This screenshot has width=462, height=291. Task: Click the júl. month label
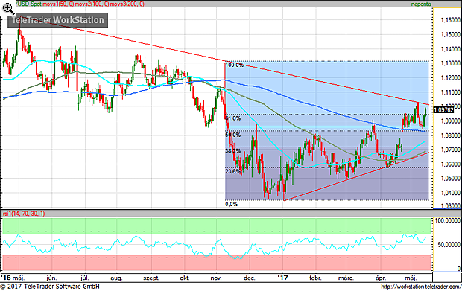[85, 278]
